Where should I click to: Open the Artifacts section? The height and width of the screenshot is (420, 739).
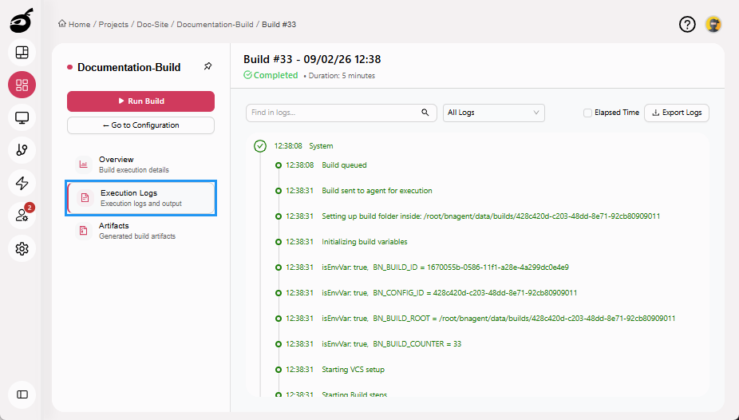[141, 231]
